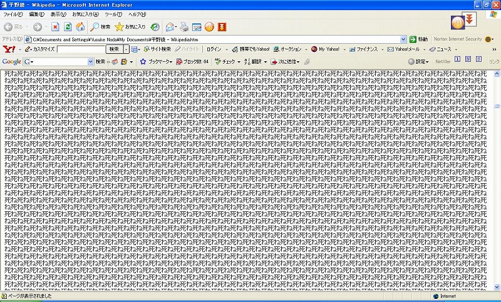501x302 pixels.
Task: Click the カスタマイズ pencil button
Action: pyautogui.click(x=39, y=49)
